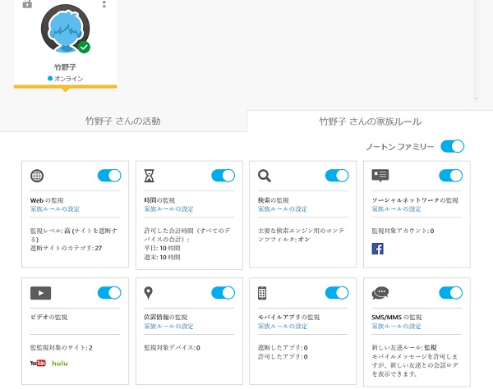Click the 週末: 10 時間 text

pos(162,257)
